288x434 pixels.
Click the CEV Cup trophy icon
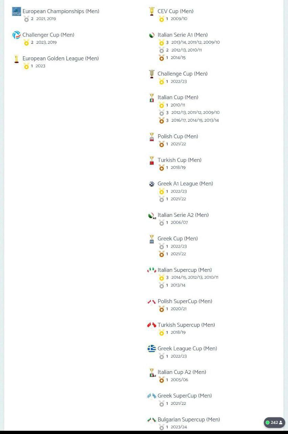[x=152, y=12]
